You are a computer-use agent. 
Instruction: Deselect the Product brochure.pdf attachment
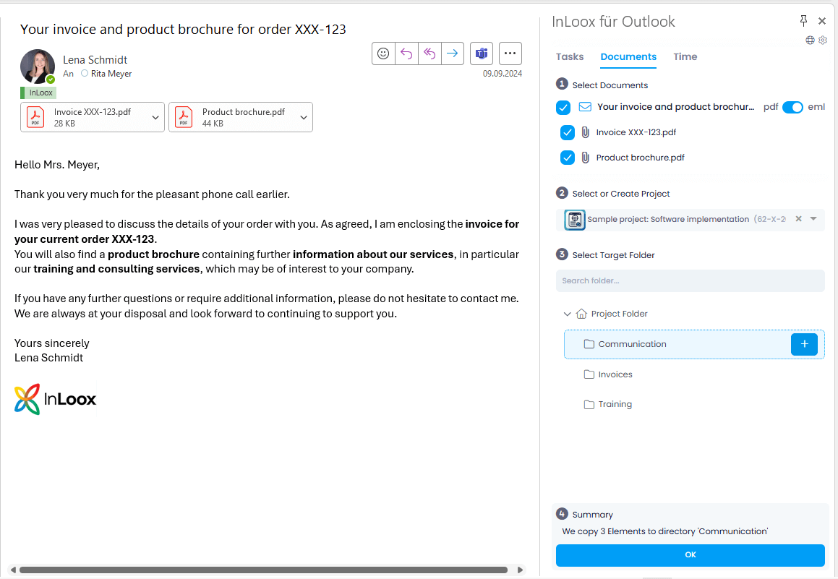[x=568, y=157]
